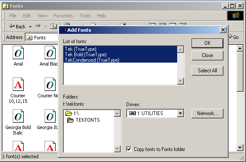Click the Go arrow button
Viewport: 246px width, 162px height.
tap(233, 37)
